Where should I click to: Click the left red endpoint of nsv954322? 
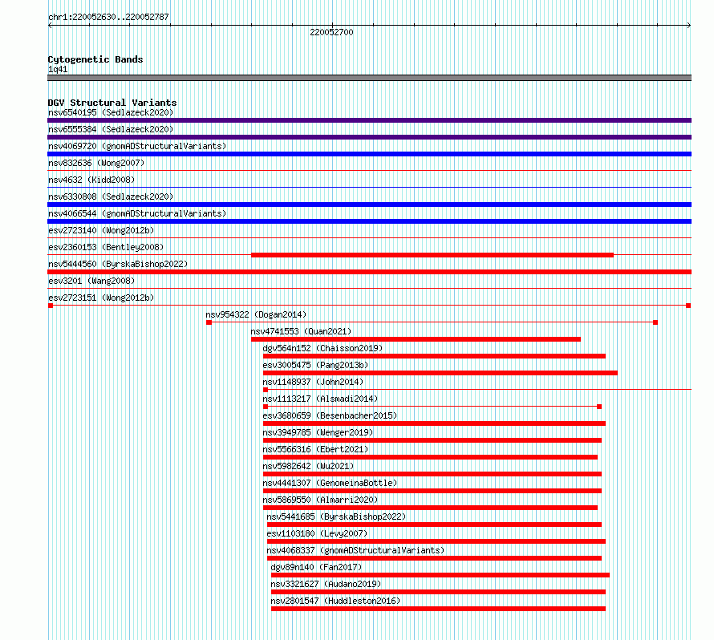click(209, 322)
